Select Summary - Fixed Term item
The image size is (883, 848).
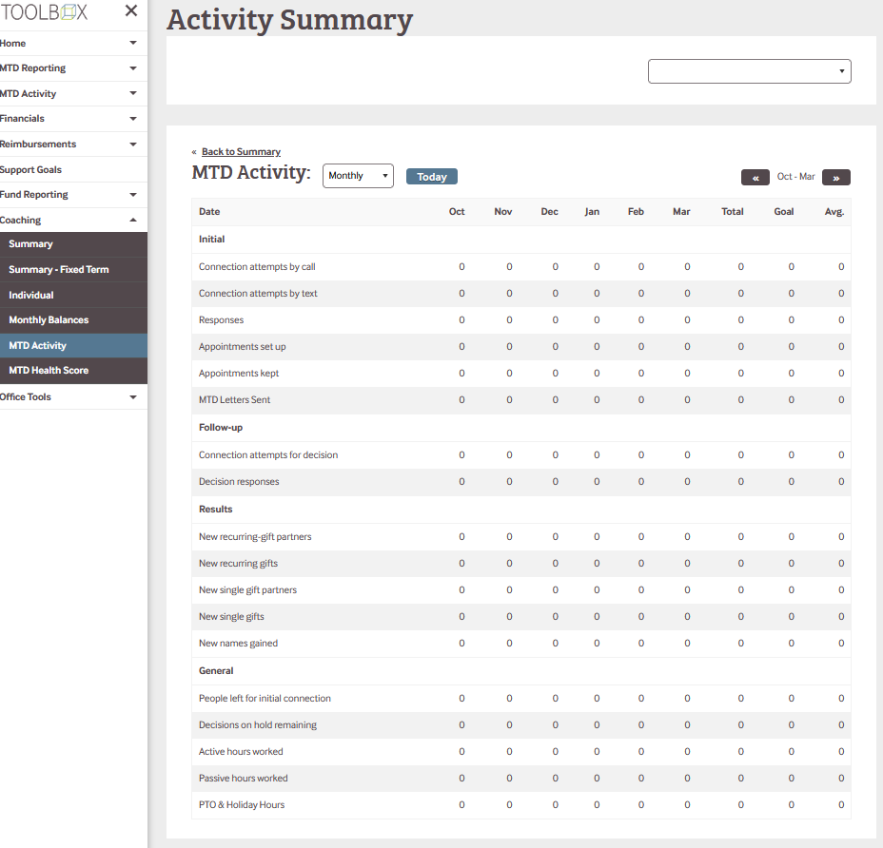point(59,270)
